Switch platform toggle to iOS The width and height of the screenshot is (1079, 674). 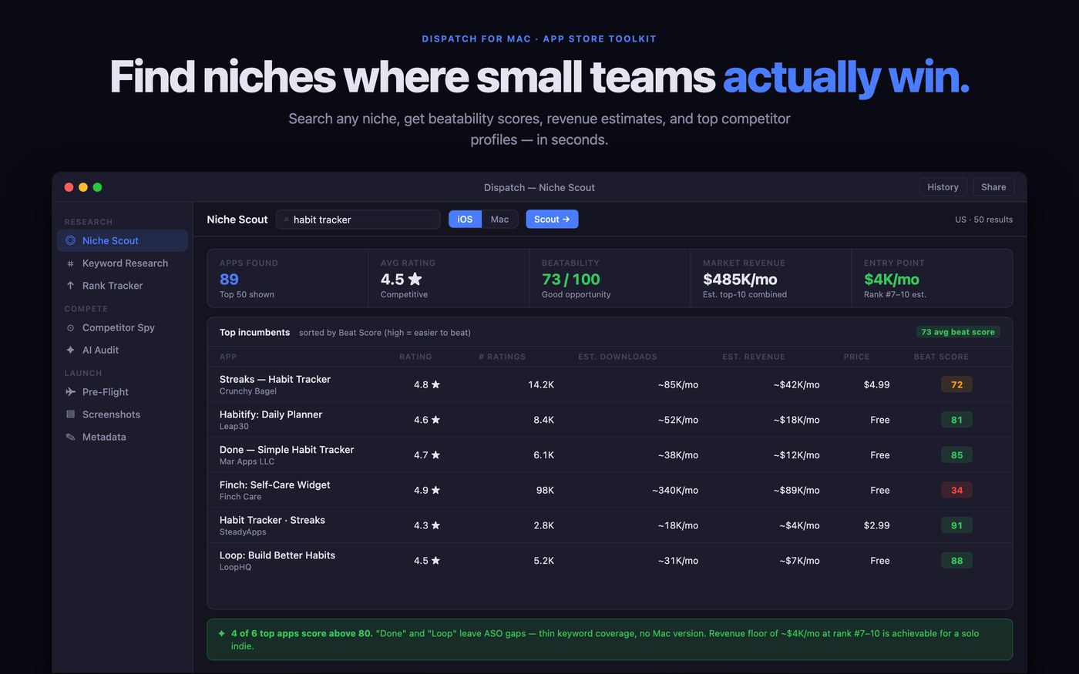click(x=465, y=220)
